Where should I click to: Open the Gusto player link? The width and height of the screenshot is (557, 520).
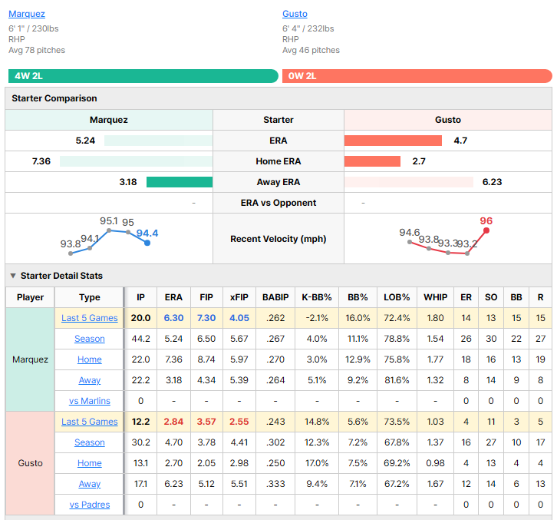click(x=295, y=14)
